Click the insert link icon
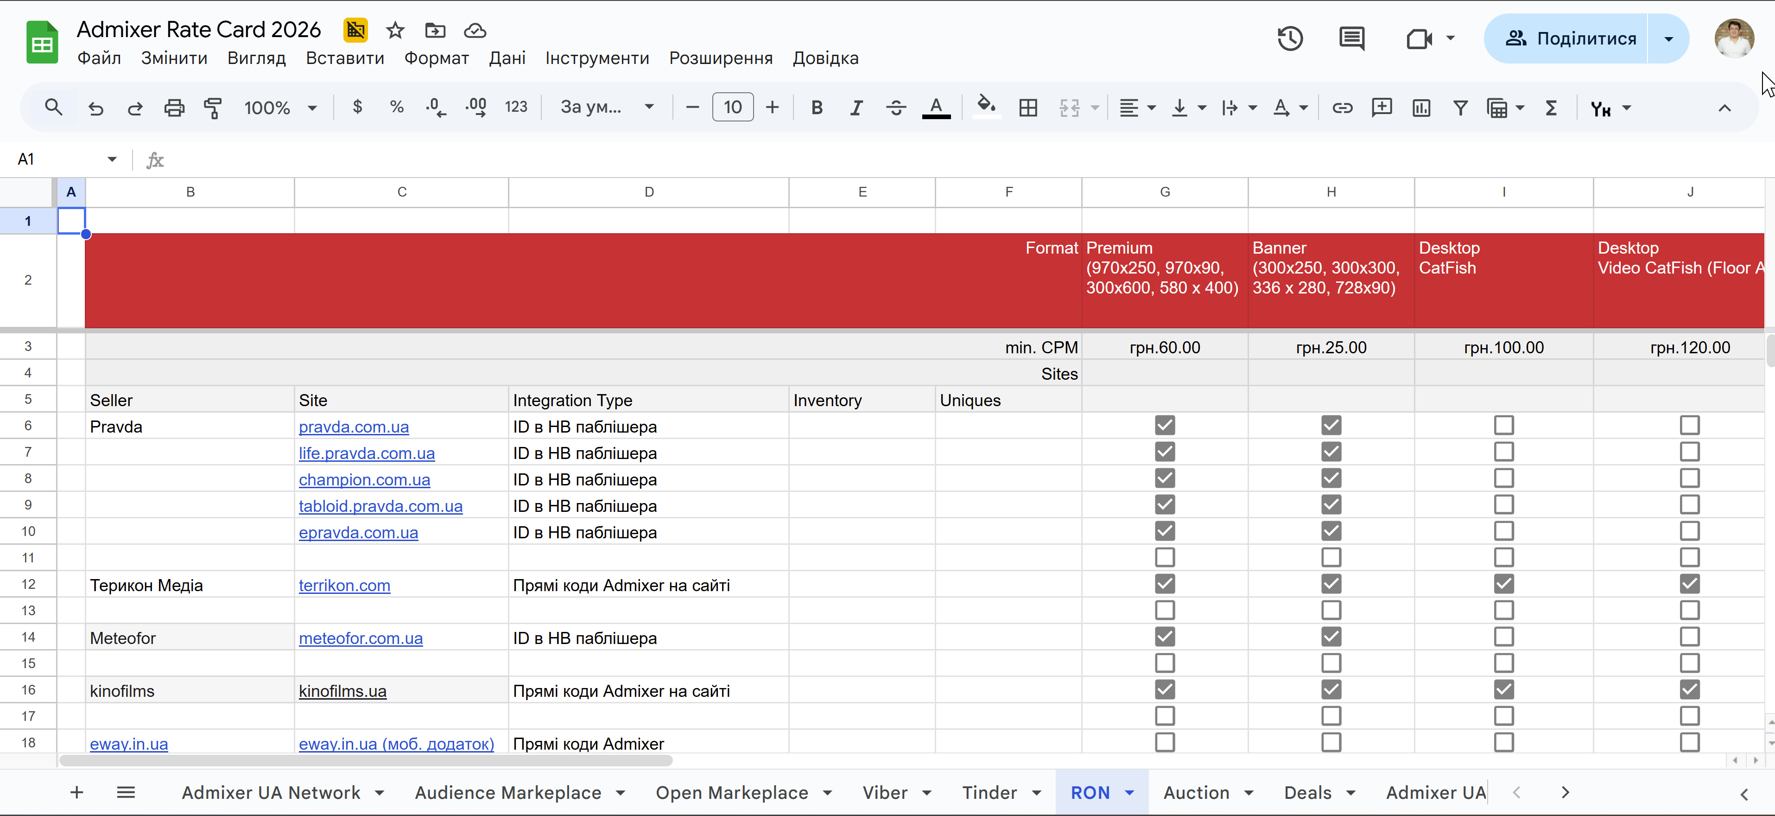This screenshot has height=816, width=1775. tap(1342, 108)
